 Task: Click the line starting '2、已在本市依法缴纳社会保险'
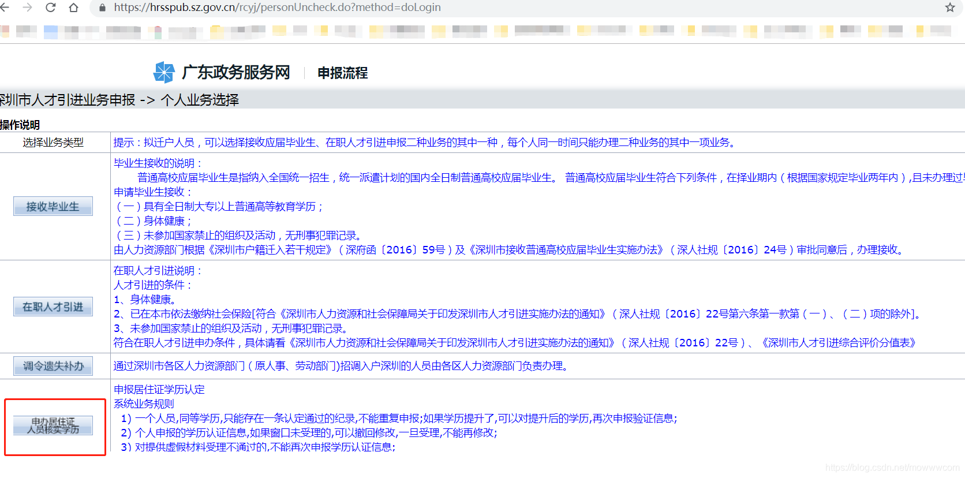518,314
